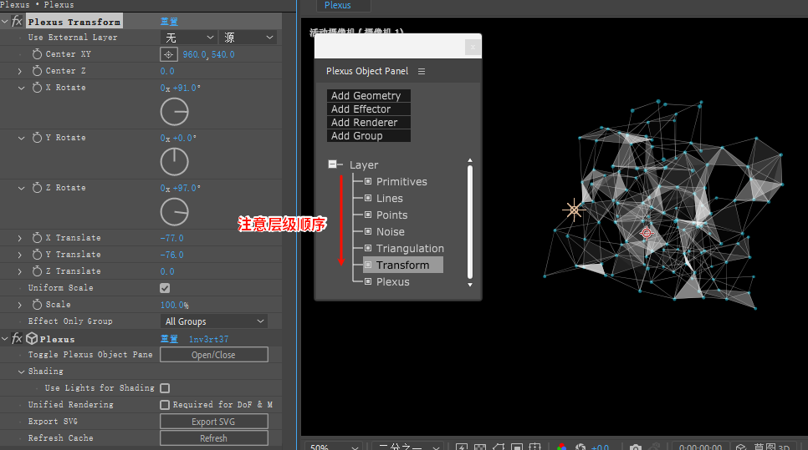Enable Use Lights for Shading checkbox

pos(165,387)
